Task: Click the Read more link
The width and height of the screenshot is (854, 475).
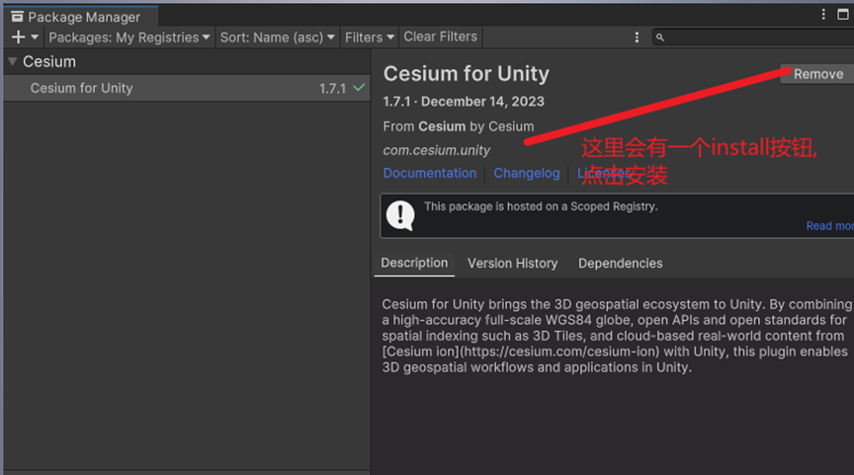Action: (830, 226)
